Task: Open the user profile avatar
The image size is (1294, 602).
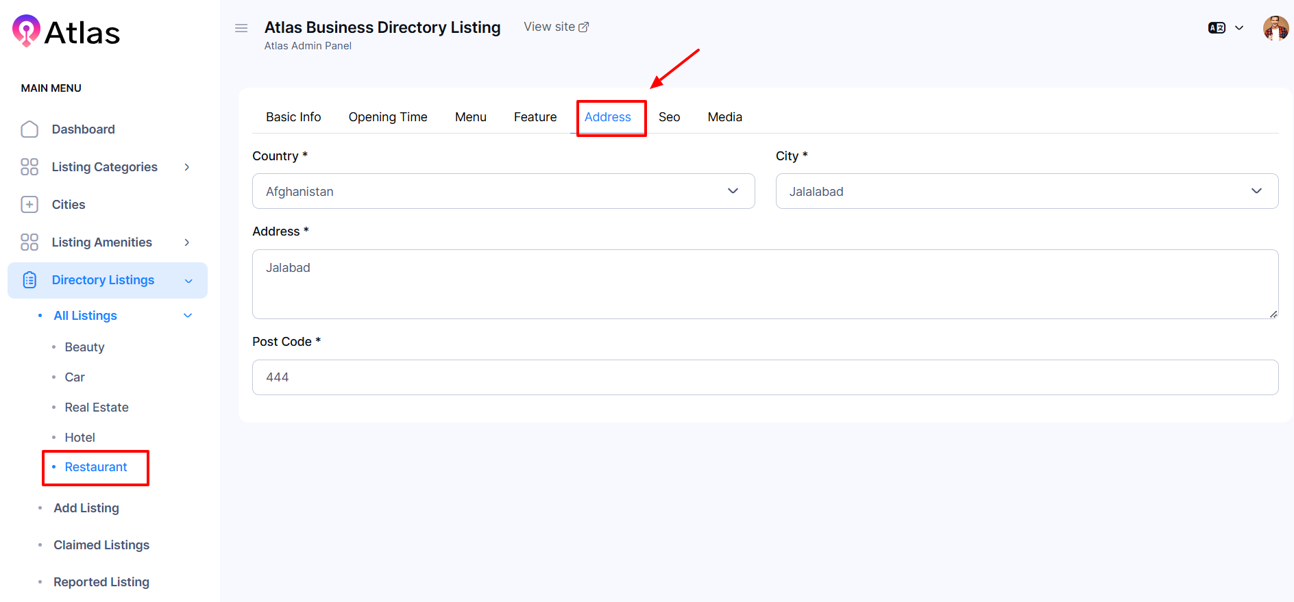Action: tap(1275, 29)
